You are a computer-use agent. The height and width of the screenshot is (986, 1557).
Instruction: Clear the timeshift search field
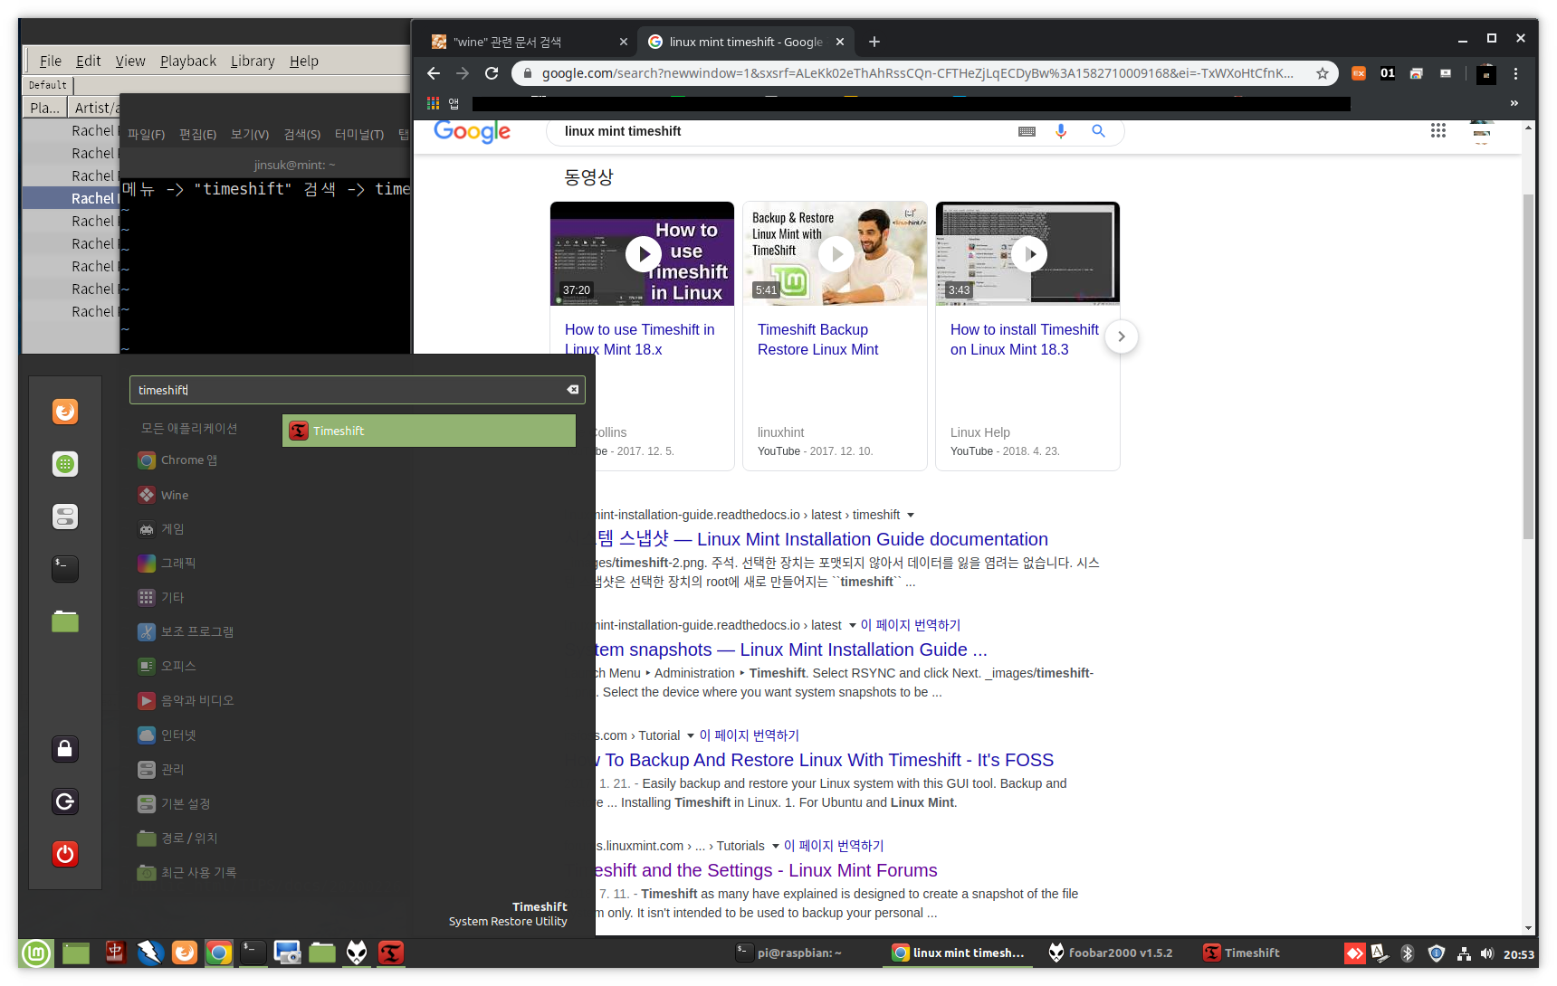pos(573,390)
